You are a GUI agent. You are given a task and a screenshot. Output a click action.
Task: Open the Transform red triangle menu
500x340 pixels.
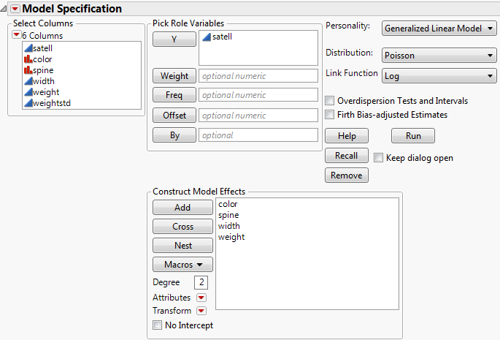pos(201,311)
